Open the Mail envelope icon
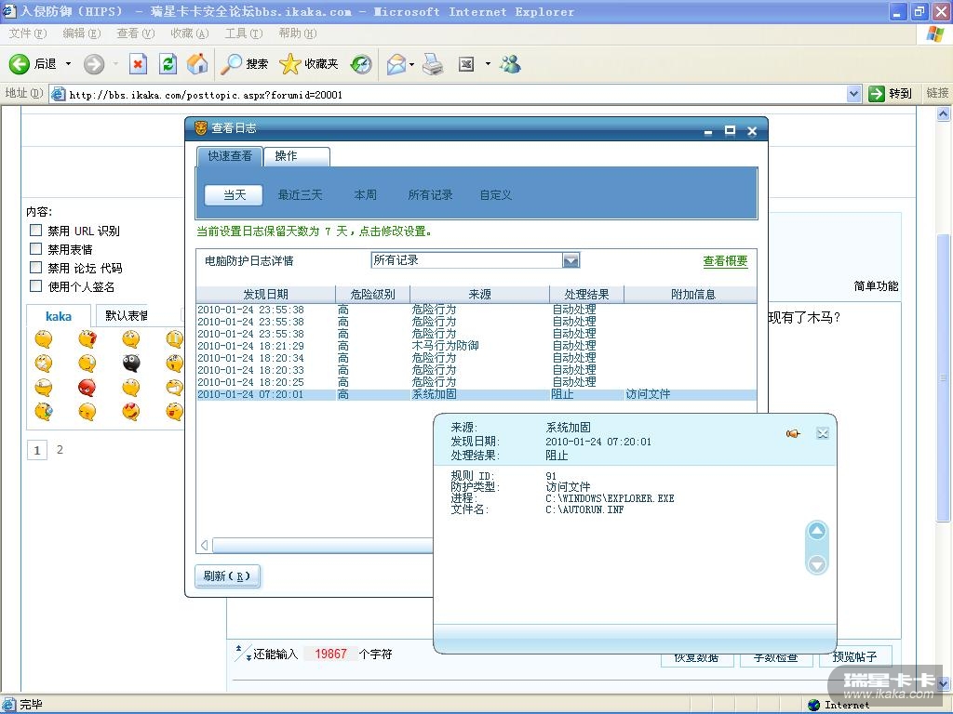The width and height of the screenshot is (953, 714). [396, 64]
